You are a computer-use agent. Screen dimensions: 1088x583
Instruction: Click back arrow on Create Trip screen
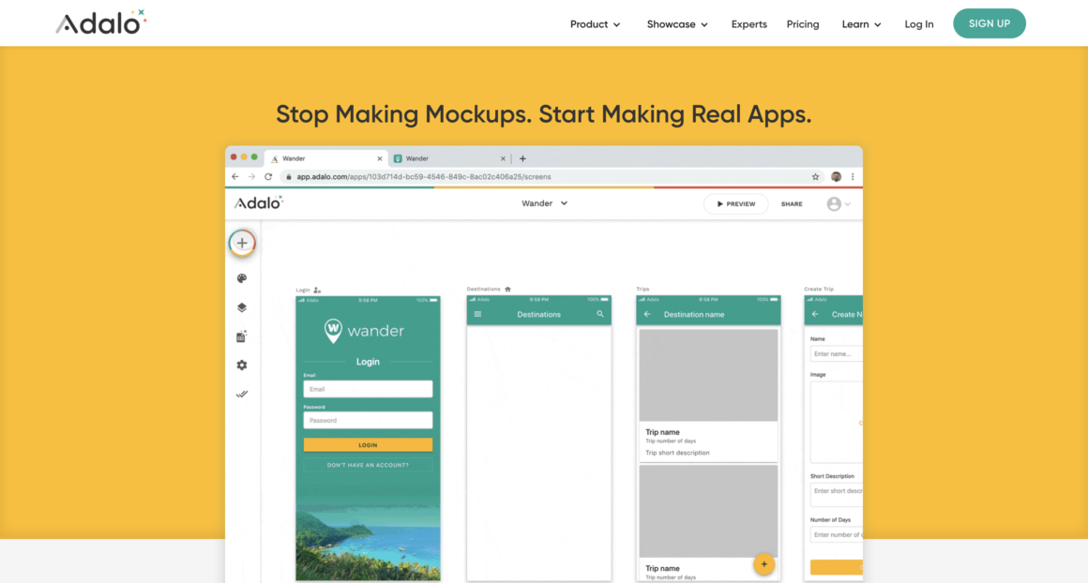point(815,314)
